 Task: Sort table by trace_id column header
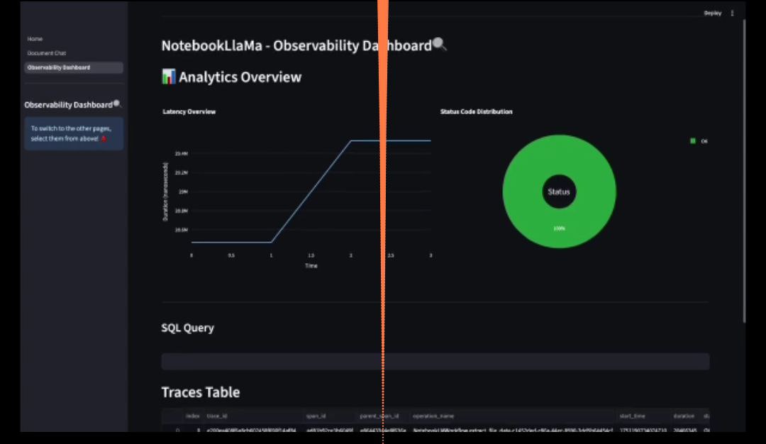[216, 416]
